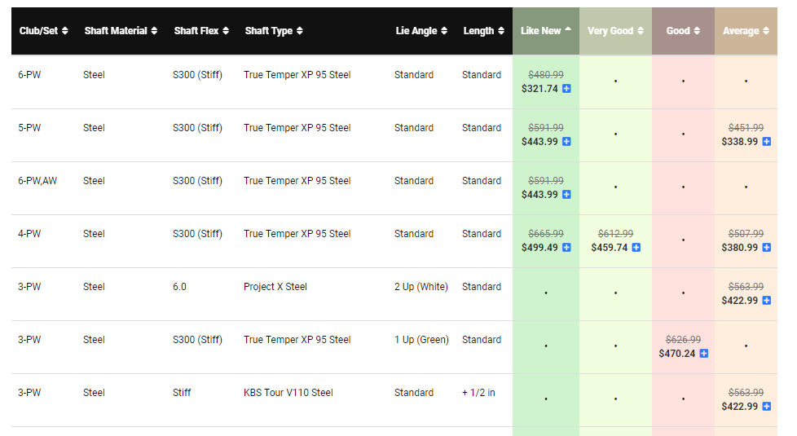This screenshot has height=436, width=797.
Task: Add the 6-PW,AW set at $443.99
Action: tap(566, 195)
